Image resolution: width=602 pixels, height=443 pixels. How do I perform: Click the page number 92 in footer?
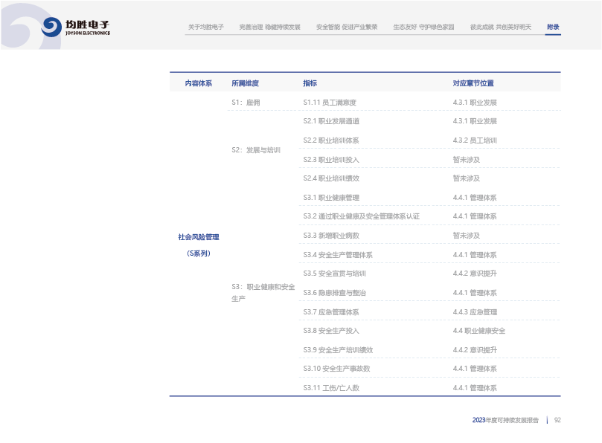point(557,420)
